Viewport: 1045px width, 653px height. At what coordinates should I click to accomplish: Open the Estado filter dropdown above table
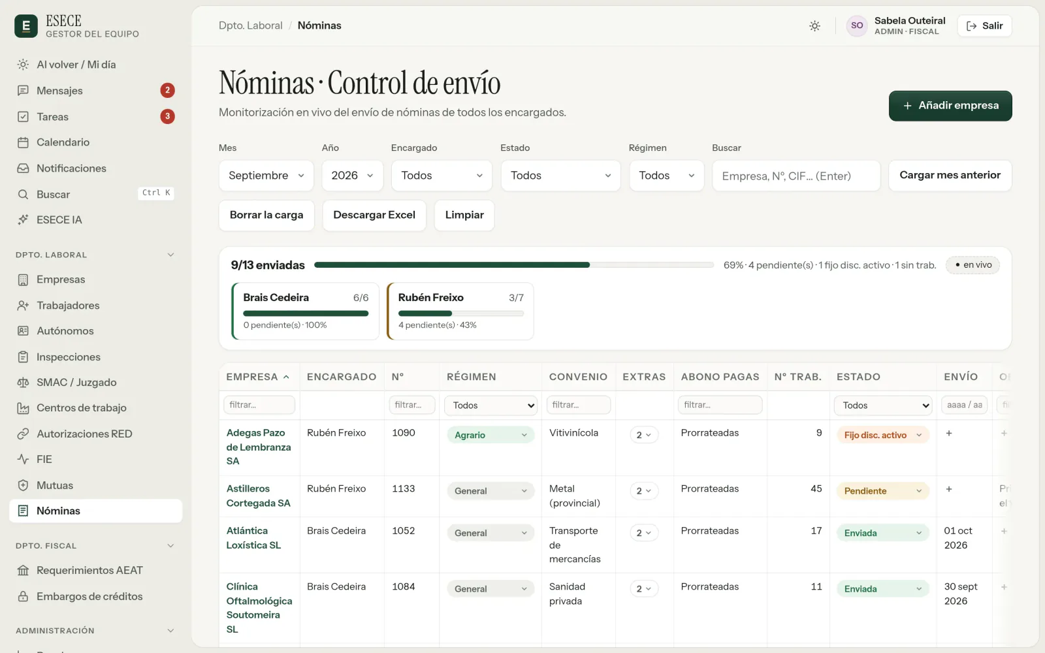coord(560,176)
